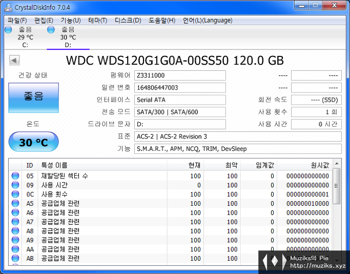Click raw value 000000000001 in row 0C
This screenshot has width=350, height=274.
pyautogui.click(x=307, y=194)
